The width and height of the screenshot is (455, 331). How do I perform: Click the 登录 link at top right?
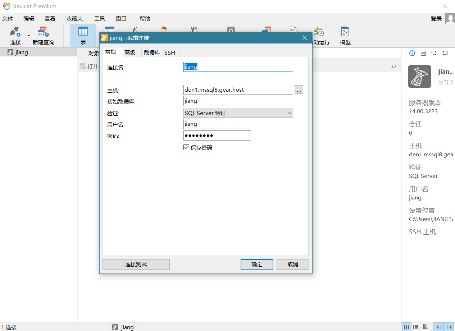tap(436, 19)
